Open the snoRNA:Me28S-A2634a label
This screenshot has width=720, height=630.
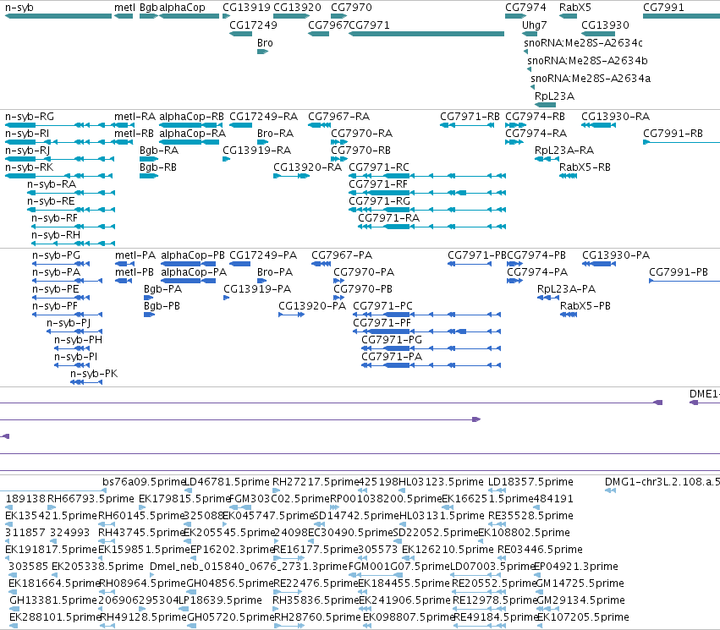point(591,79)
